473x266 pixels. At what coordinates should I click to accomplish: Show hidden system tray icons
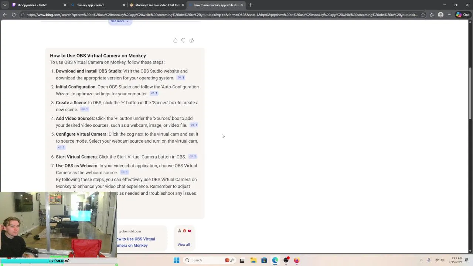[421, 260]
